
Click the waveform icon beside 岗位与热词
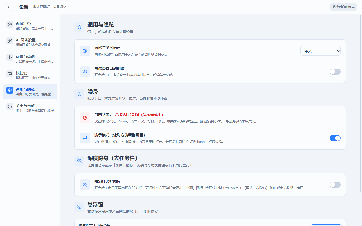coord(10,57)
